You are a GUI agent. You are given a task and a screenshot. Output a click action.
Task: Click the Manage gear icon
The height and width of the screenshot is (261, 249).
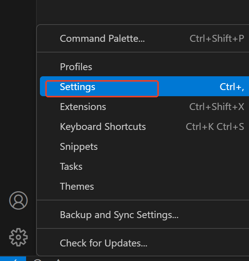[18, 237]
